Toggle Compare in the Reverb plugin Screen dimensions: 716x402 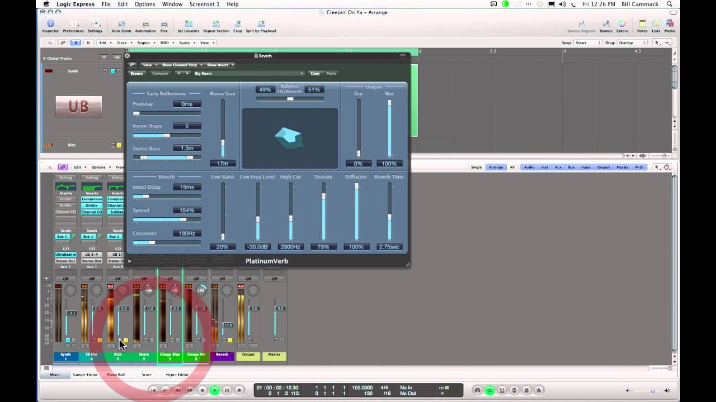(x=160, y=73)
